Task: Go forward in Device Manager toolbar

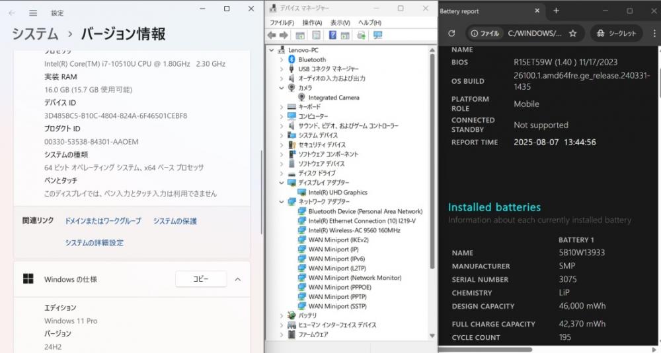Action: point(284,36)
